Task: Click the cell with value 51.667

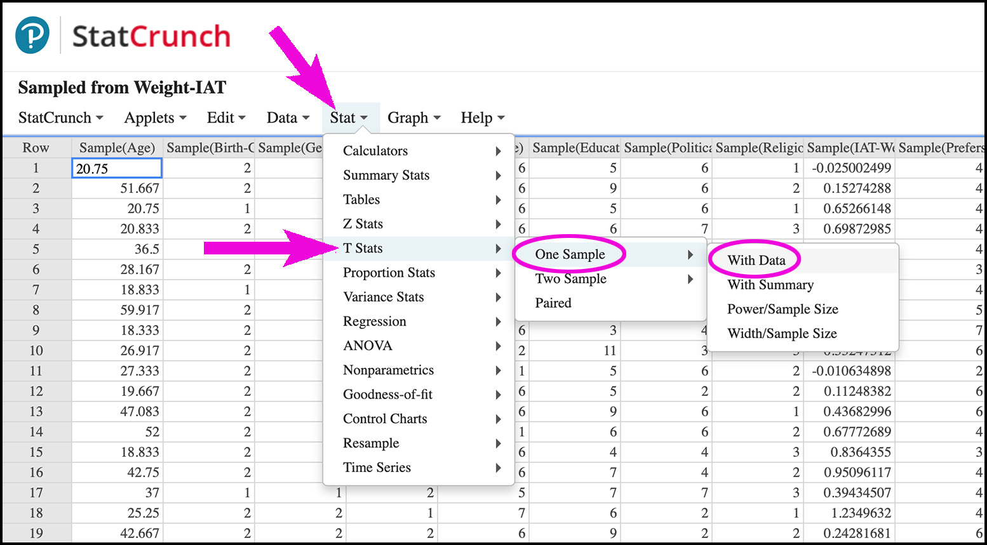Action: (x=117, y=188)
